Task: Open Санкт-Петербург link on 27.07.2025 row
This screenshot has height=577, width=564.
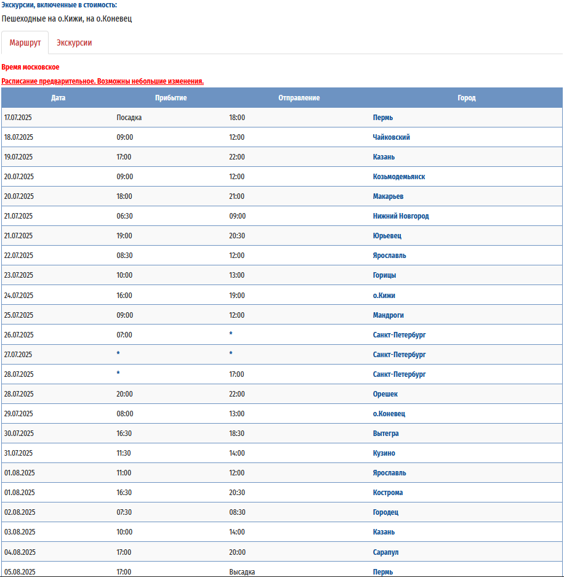Action: coord(399,355)
